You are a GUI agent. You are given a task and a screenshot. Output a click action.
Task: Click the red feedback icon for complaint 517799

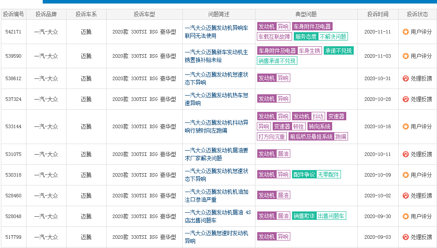point(406,237)
